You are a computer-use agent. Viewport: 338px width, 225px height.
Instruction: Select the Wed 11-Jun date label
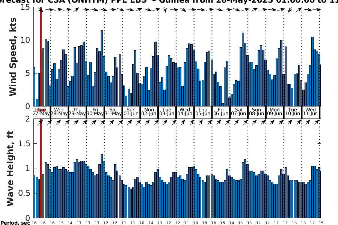(311, 111)
